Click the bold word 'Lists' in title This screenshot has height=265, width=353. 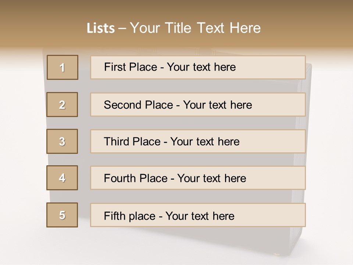point(101,28)
